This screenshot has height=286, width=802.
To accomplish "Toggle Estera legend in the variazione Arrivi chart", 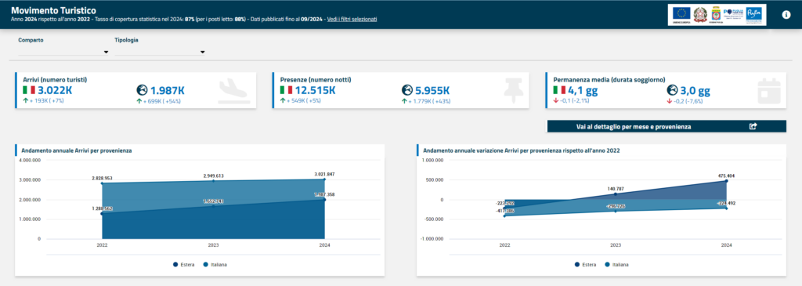I will click(585, 265).
